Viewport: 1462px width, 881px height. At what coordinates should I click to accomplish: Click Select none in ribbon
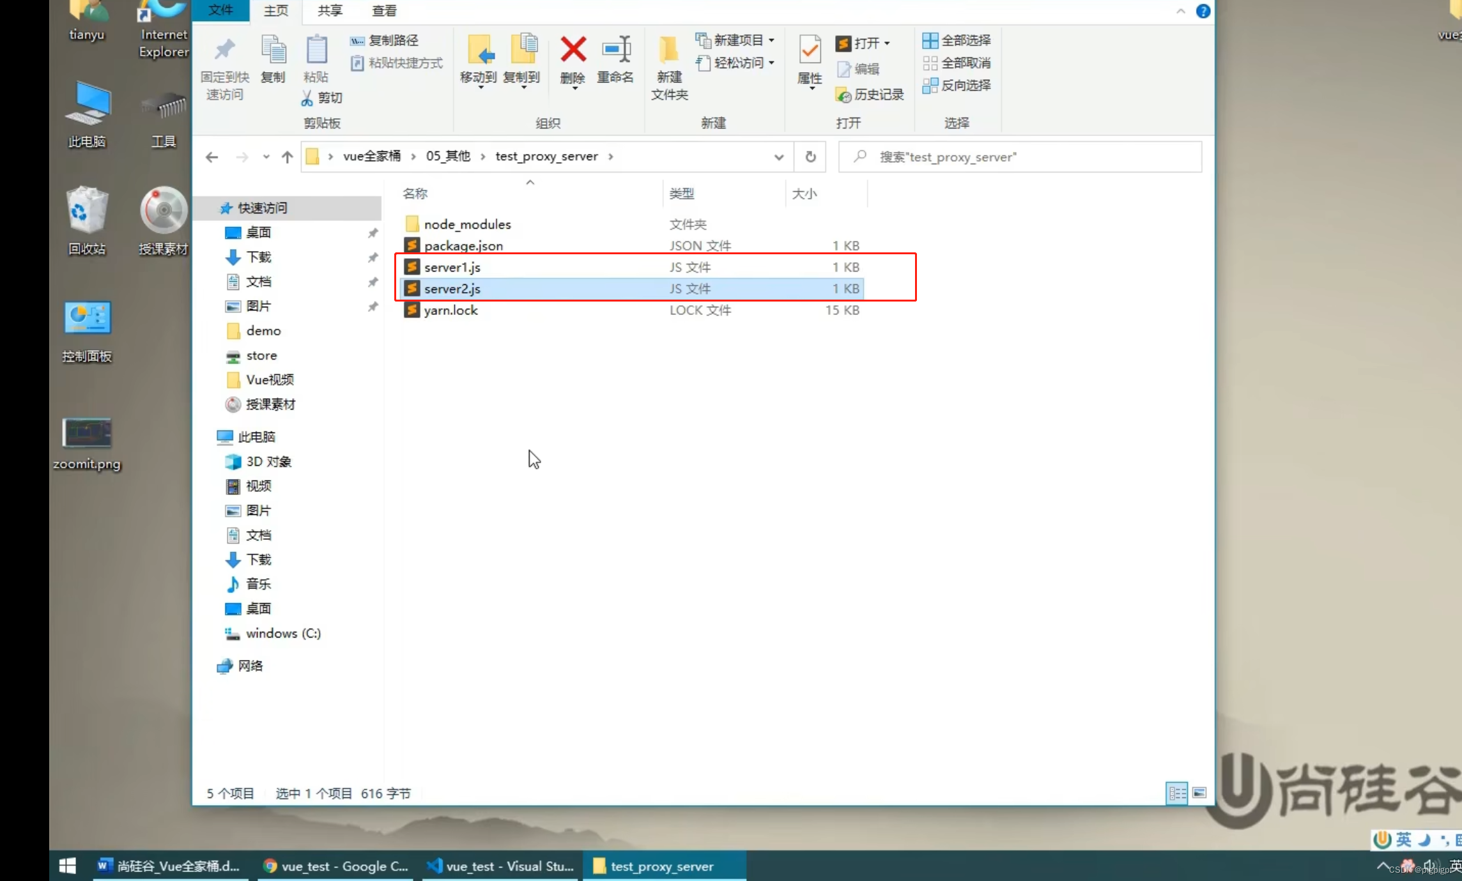(x=957, y=63)
